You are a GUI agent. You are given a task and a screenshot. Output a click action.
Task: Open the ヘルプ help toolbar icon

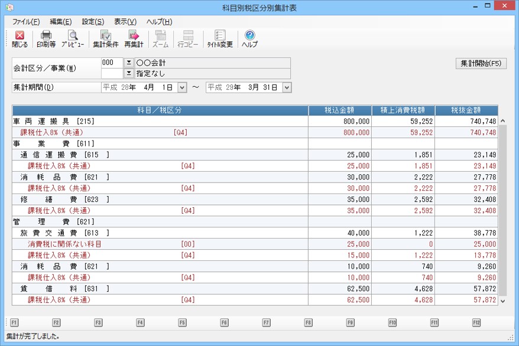(249, 39)
